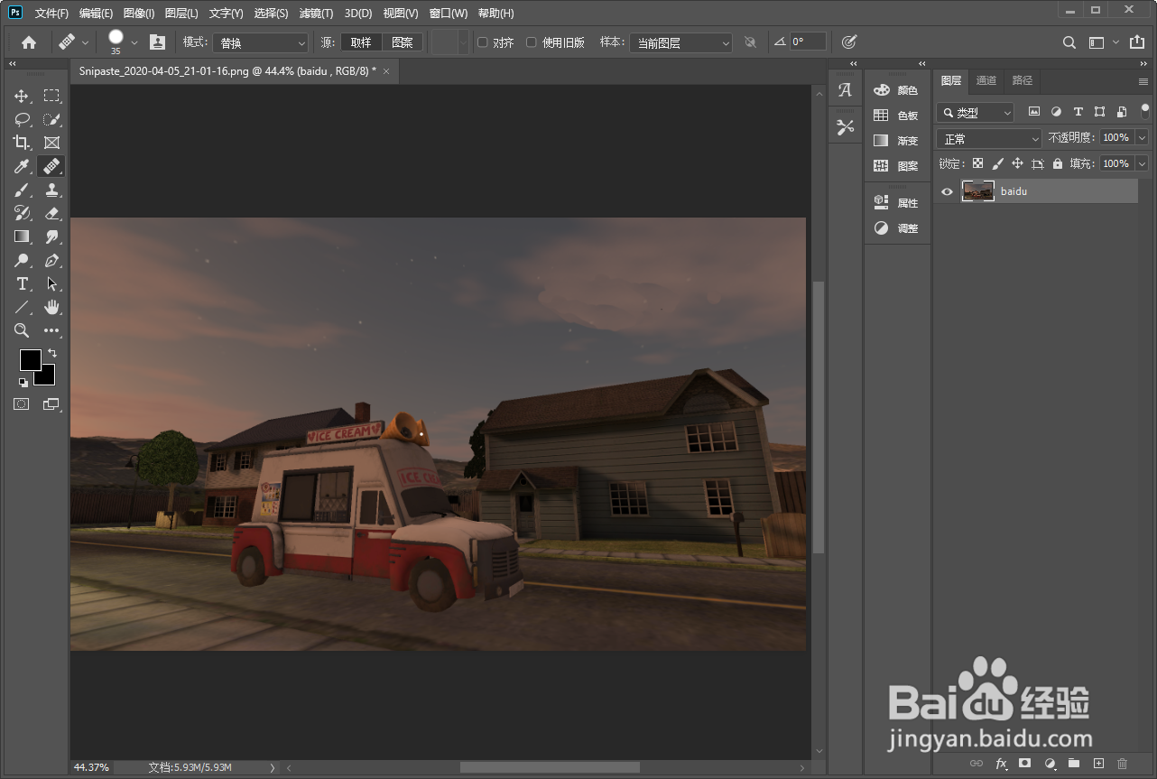Create a new group folder icon
1157x779 pixels.
1074,764
